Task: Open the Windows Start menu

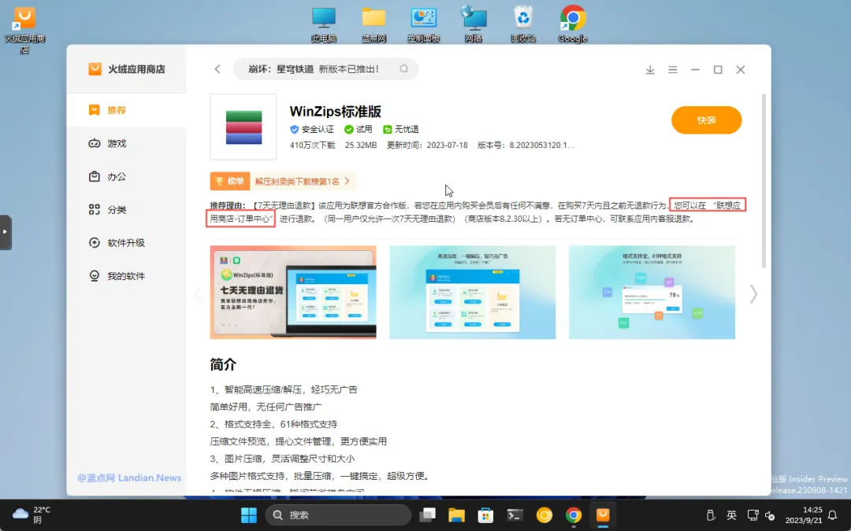Action: (249, 514)
